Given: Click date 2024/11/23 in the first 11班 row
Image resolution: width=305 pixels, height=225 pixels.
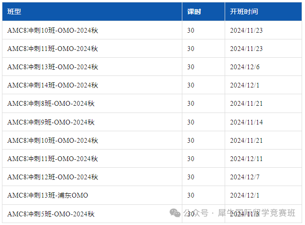Looking at the screenshot, I should pyautogui.click(x=246, y=49).
